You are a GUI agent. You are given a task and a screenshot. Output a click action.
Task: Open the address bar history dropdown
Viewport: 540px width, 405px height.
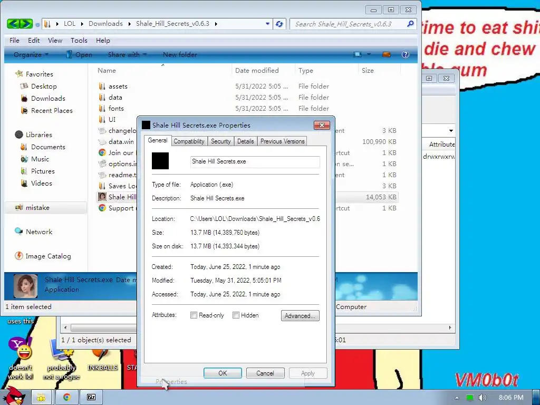267,24
